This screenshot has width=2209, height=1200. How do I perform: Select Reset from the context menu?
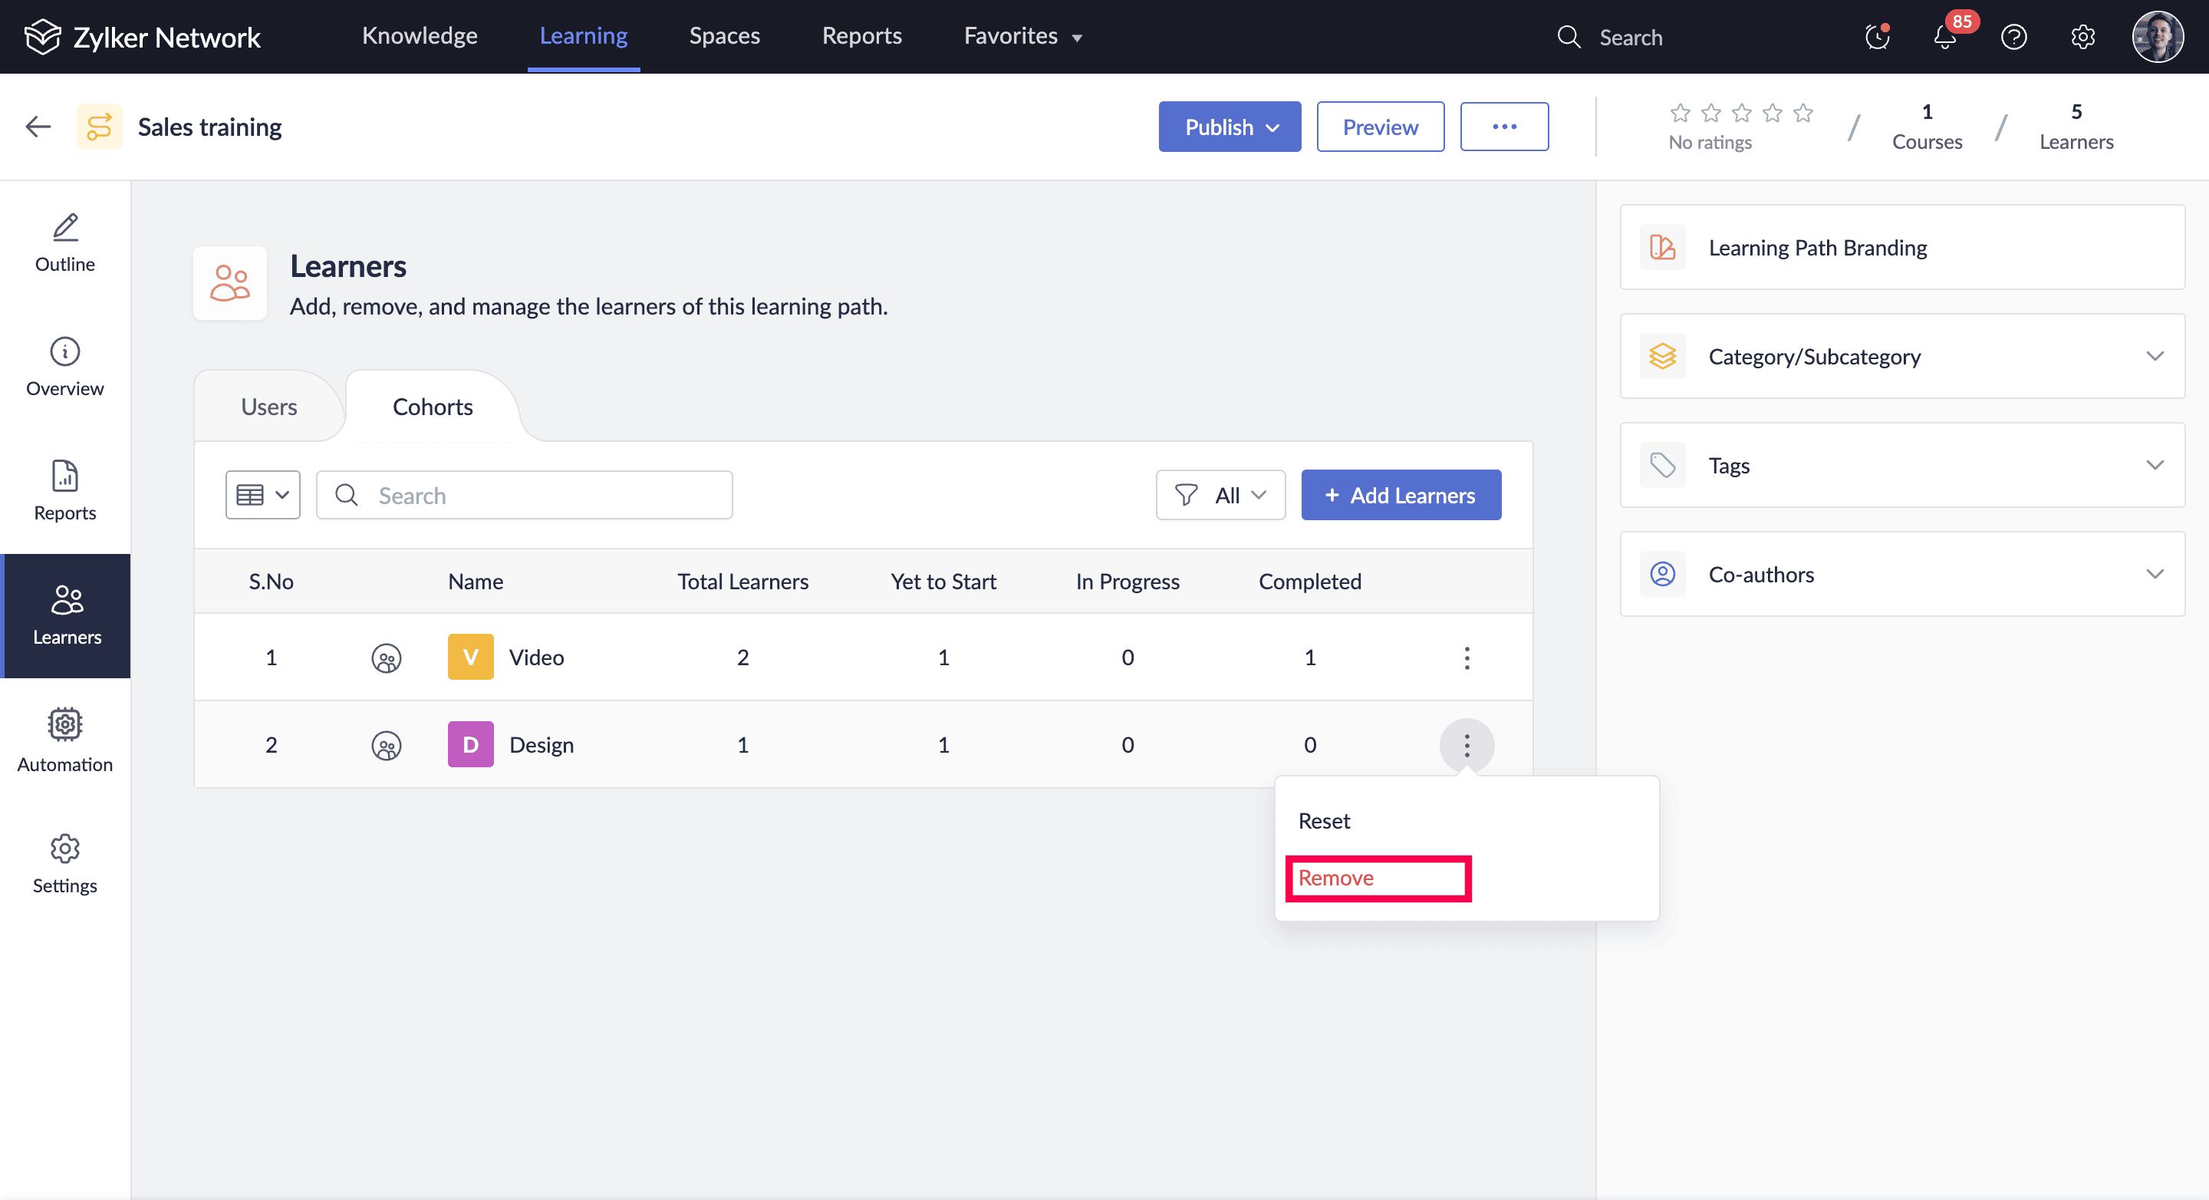pyautogui.click(x=1324, y=821)
